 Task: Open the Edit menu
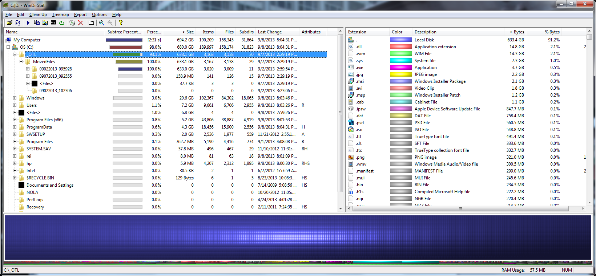[21, 15]
